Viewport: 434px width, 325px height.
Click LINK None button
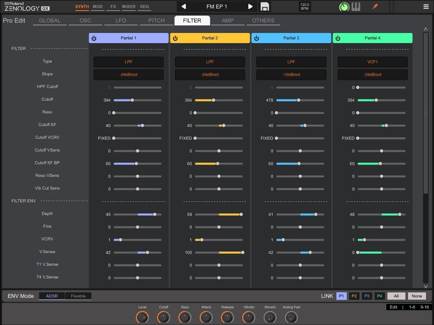coord(417,296)
